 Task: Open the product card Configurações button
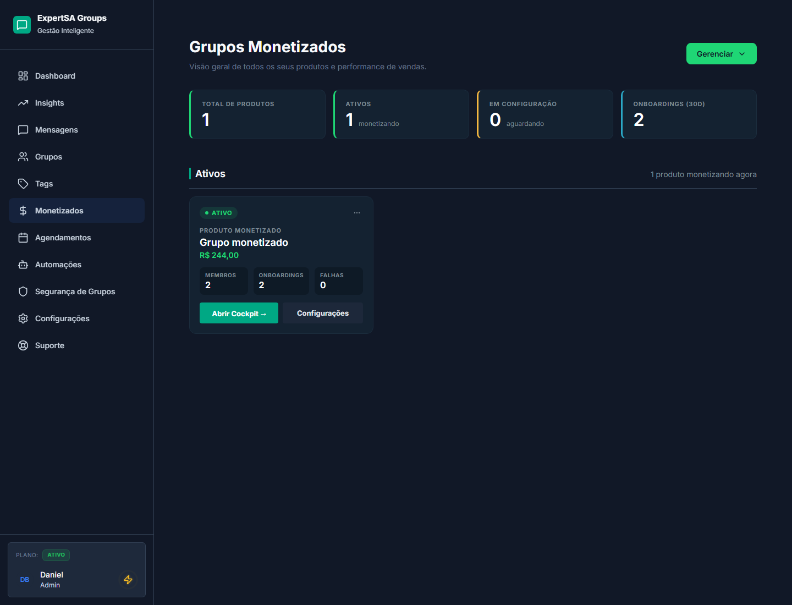pos(323,313)
